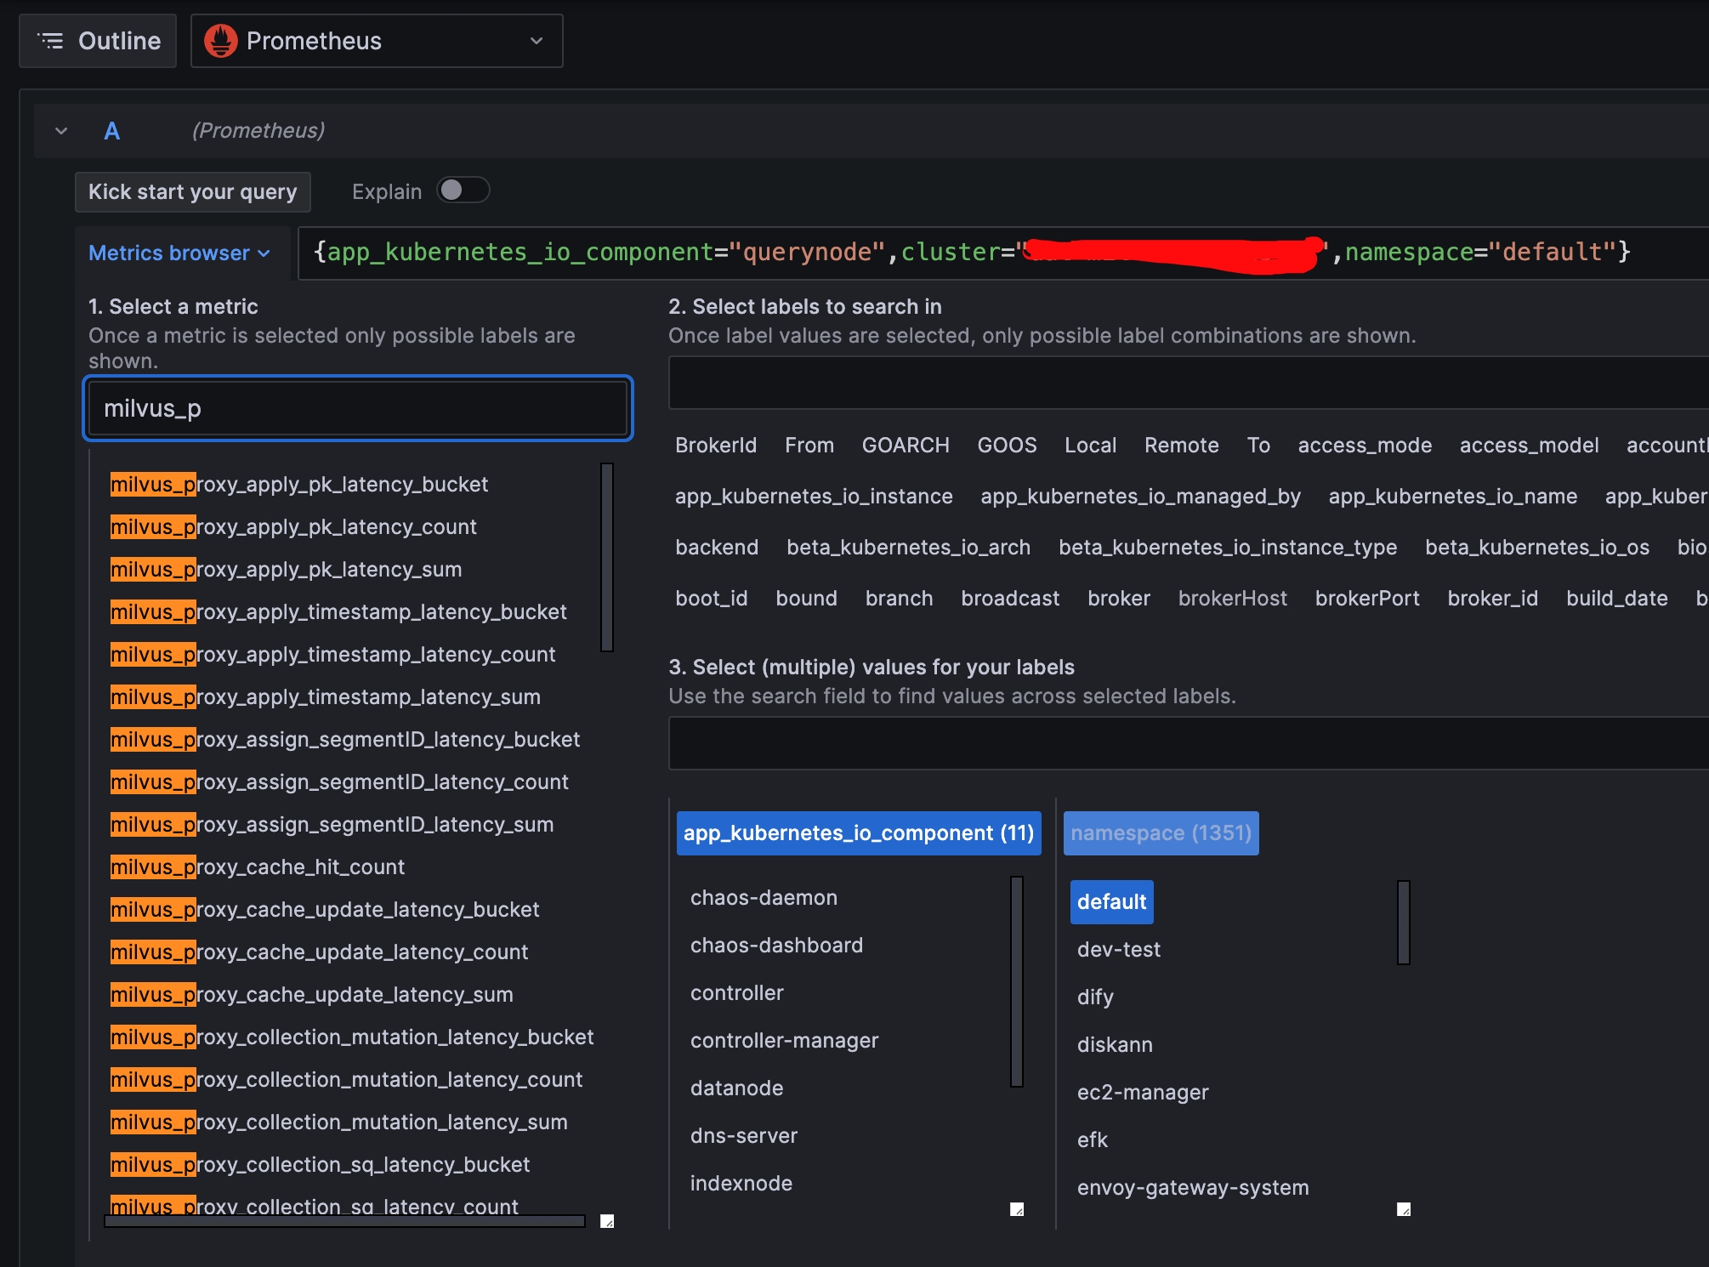
Task: Deselect the selected 'default' namespace value
Action: [1111, 901]
